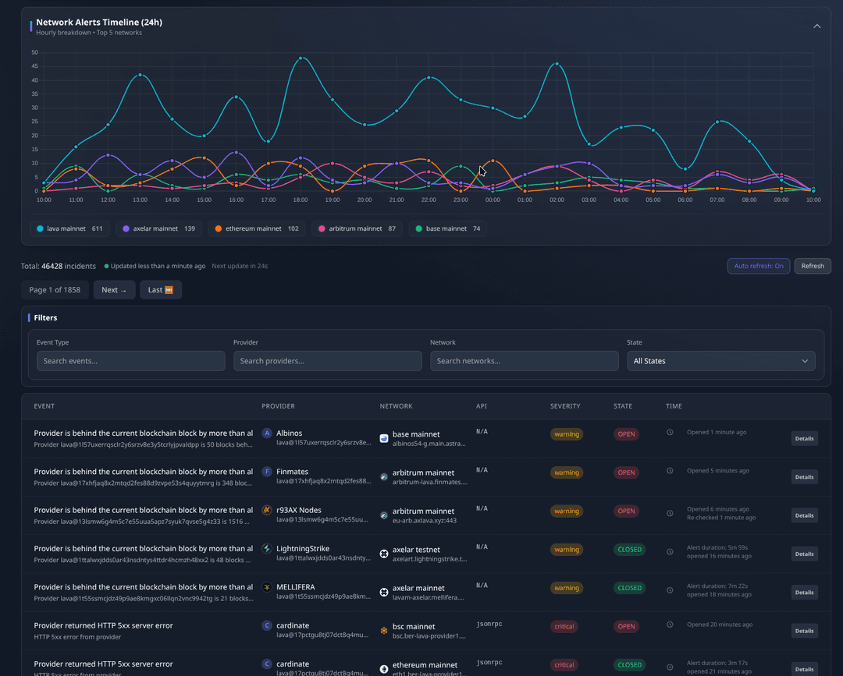843x676 pixels.
Task: Click the arbitrum mainnet network icon beside Finmates
Action: [x=383, y=476]
